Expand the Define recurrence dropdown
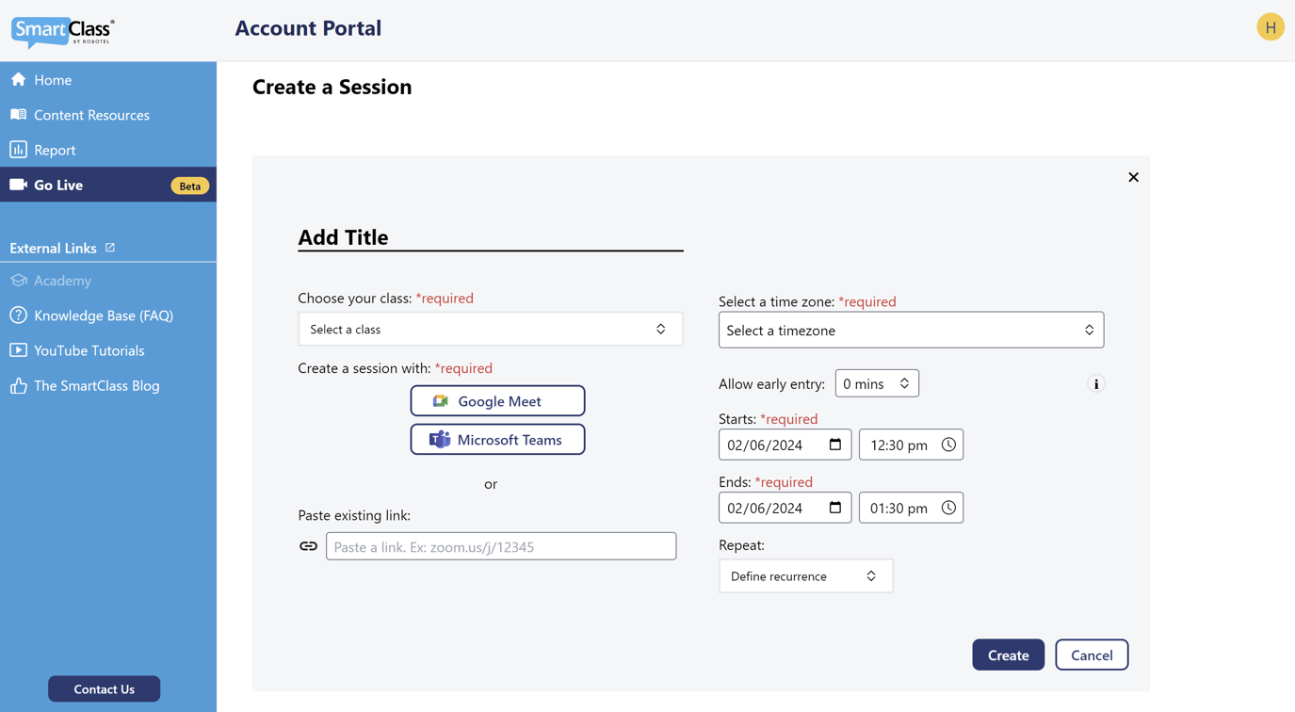 click(805, 575)
